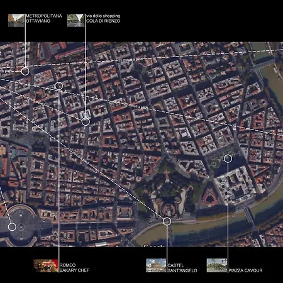View the Romeo Bakary Chef photo thumbnail

46,266
